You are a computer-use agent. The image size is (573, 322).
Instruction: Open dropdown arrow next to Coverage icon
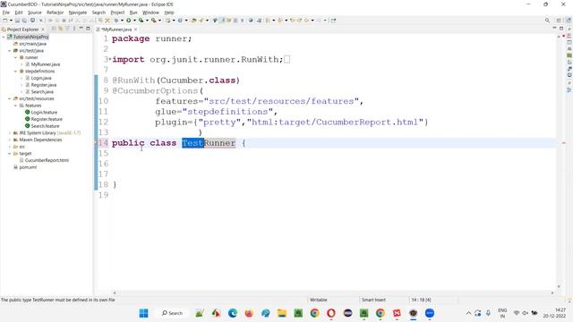coord(147,21)
